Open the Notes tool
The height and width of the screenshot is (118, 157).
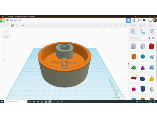coord(152,31)
